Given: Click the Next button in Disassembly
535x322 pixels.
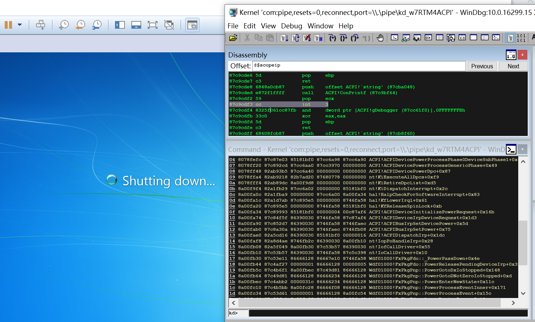Looking at the screenshot, I should click(x=513, y=66).
